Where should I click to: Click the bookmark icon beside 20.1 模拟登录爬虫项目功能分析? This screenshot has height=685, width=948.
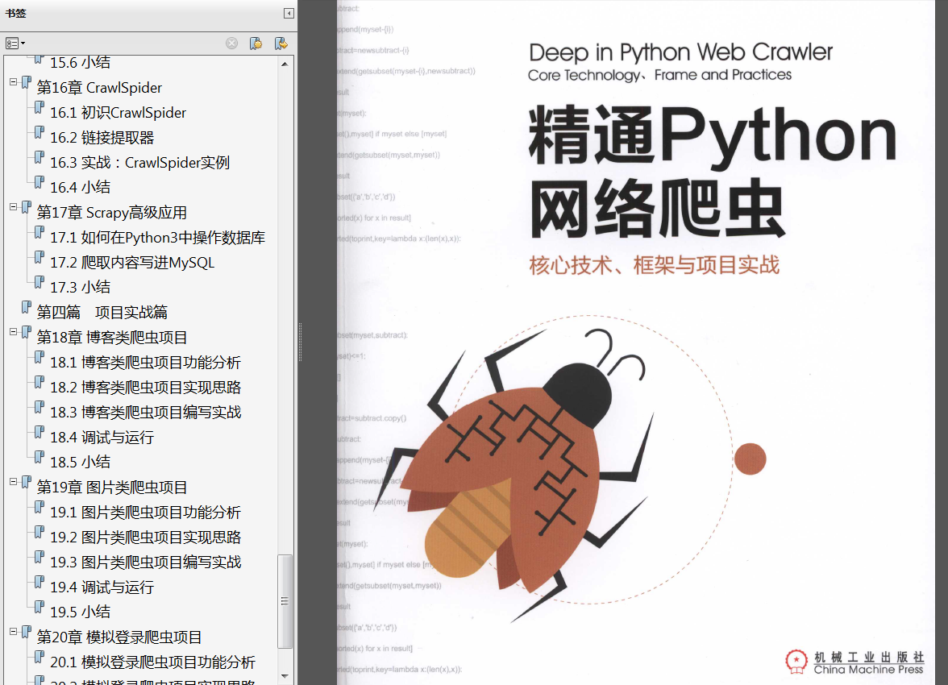pyautogui.click(x=39, y=657)
